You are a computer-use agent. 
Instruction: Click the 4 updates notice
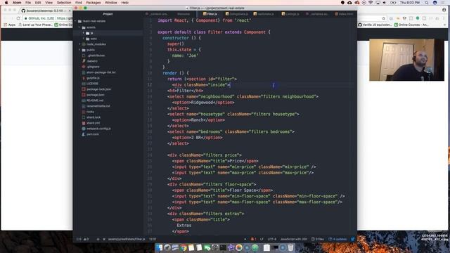[x=337, y=239]
